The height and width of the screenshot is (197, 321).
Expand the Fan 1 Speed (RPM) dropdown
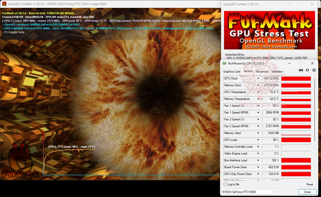pos(258,113)
